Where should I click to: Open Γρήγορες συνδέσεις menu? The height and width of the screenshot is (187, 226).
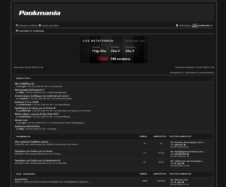[28, 25]
